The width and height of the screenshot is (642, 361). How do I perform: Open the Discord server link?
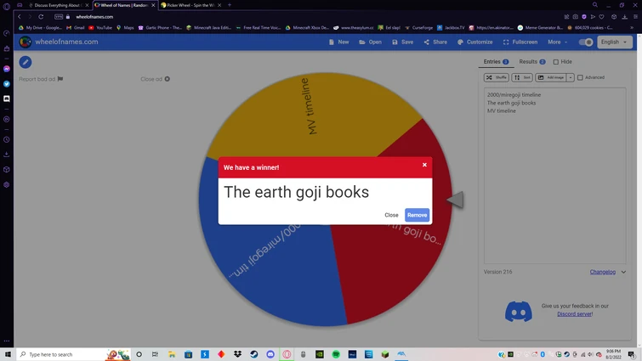(x=574, y=314)
